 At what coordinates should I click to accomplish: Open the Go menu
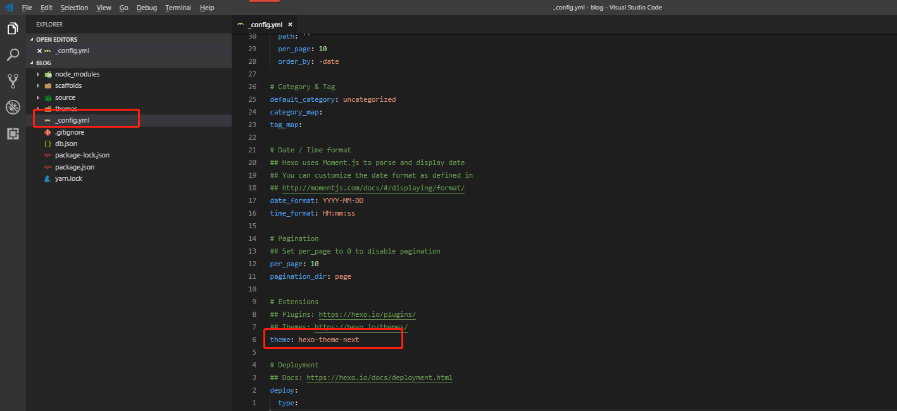(124, 8)
